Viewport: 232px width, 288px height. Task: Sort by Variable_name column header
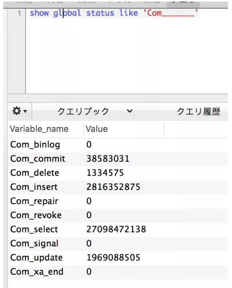pyautogui.click(x=39, y=129)
